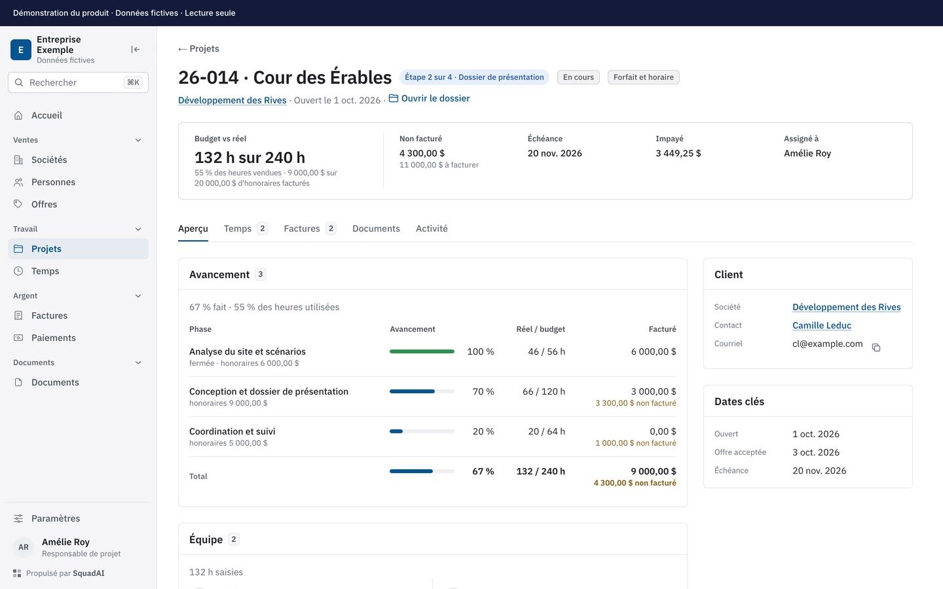943x589 pixels.
Task: Open the Accueil home icon
Action: tap(18, 115)
